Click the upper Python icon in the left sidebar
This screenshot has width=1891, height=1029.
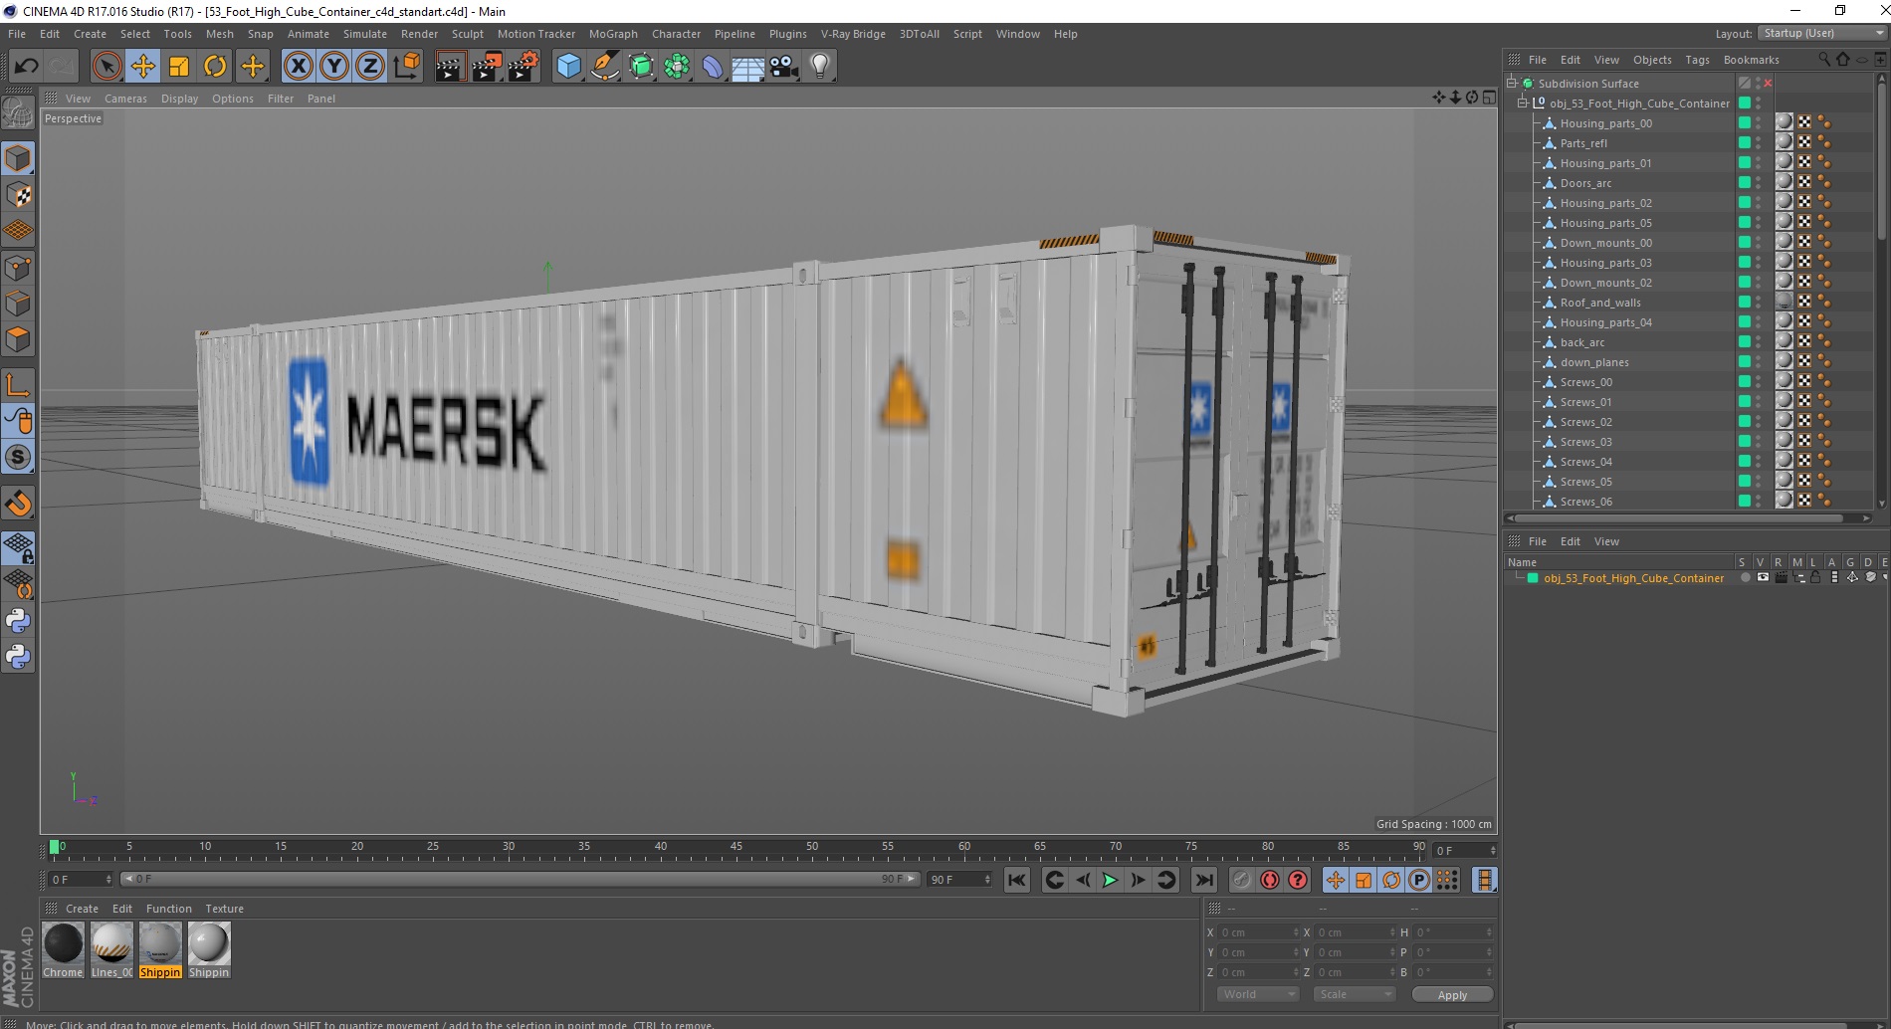[18, 621]
